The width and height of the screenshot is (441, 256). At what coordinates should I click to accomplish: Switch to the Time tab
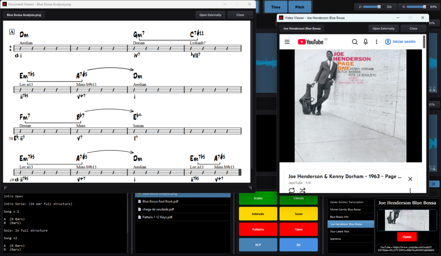[276, 7]
